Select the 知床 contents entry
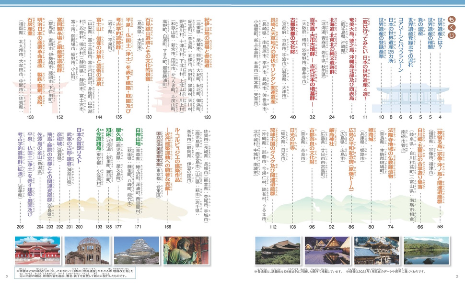The height and width of the screenshot is (287, 465). (108, 134)
